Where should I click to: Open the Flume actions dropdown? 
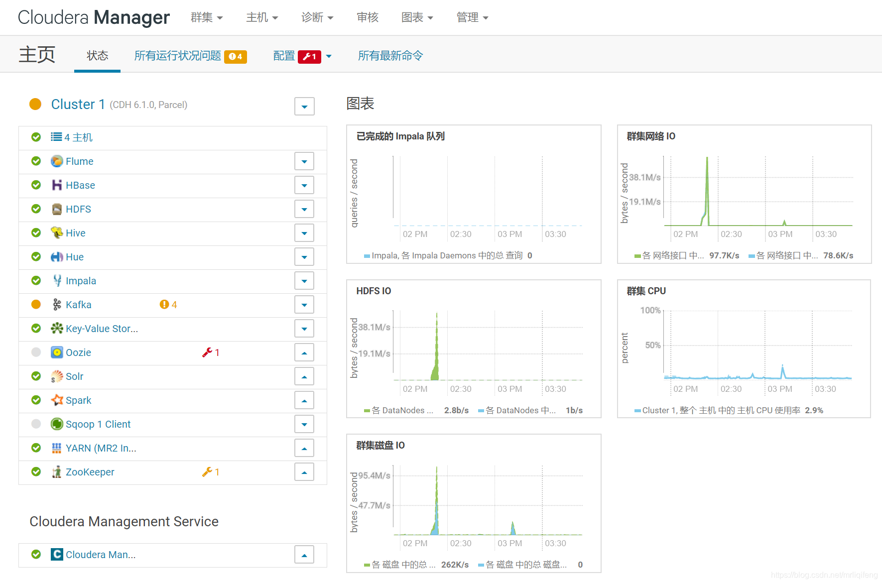[304, 161]
